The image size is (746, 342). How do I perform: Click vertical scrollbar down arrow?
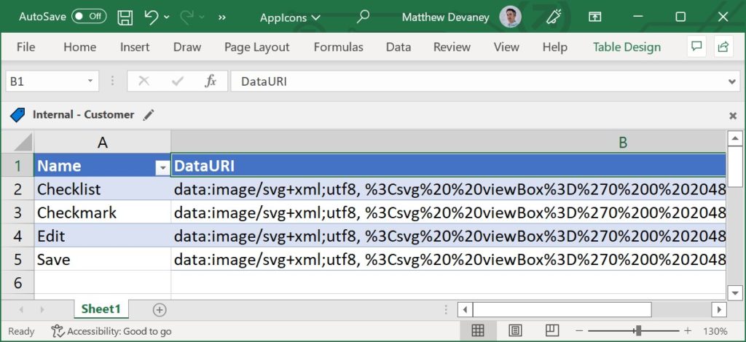[735, 292]
